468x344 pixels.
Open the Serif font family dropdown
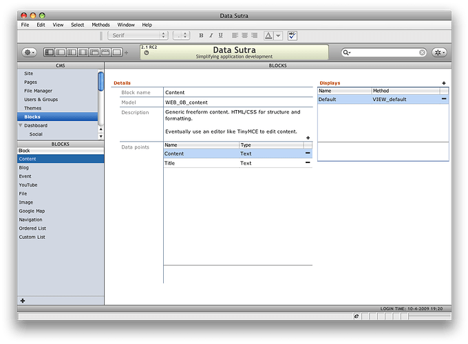[x=138, y=36]
